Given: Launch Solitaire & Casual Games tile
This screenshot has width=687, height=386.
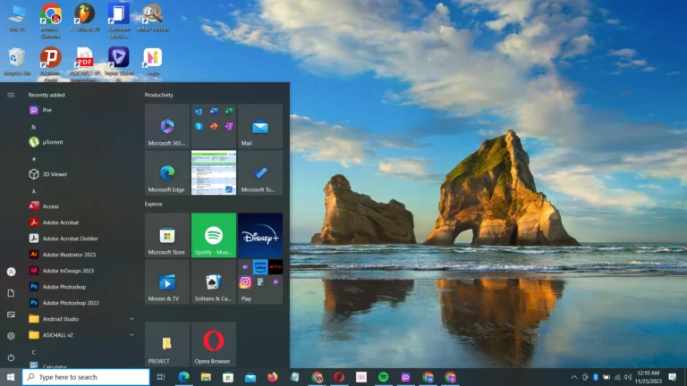Looking at the screenshot, I should pyautogui.click(x=214, y=281).
